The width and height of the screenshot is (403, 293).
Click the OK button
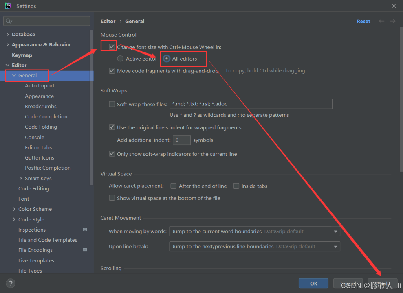click(313, 284)
